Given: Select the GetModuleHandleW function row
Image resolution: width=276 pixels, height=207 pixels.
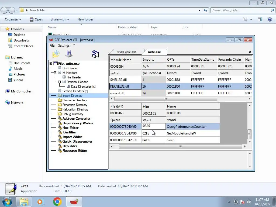Looking at the screenshot, I should tap(165, 133).
